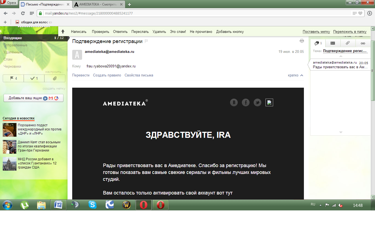Open the Черновики folder

(x=12, y=66)
